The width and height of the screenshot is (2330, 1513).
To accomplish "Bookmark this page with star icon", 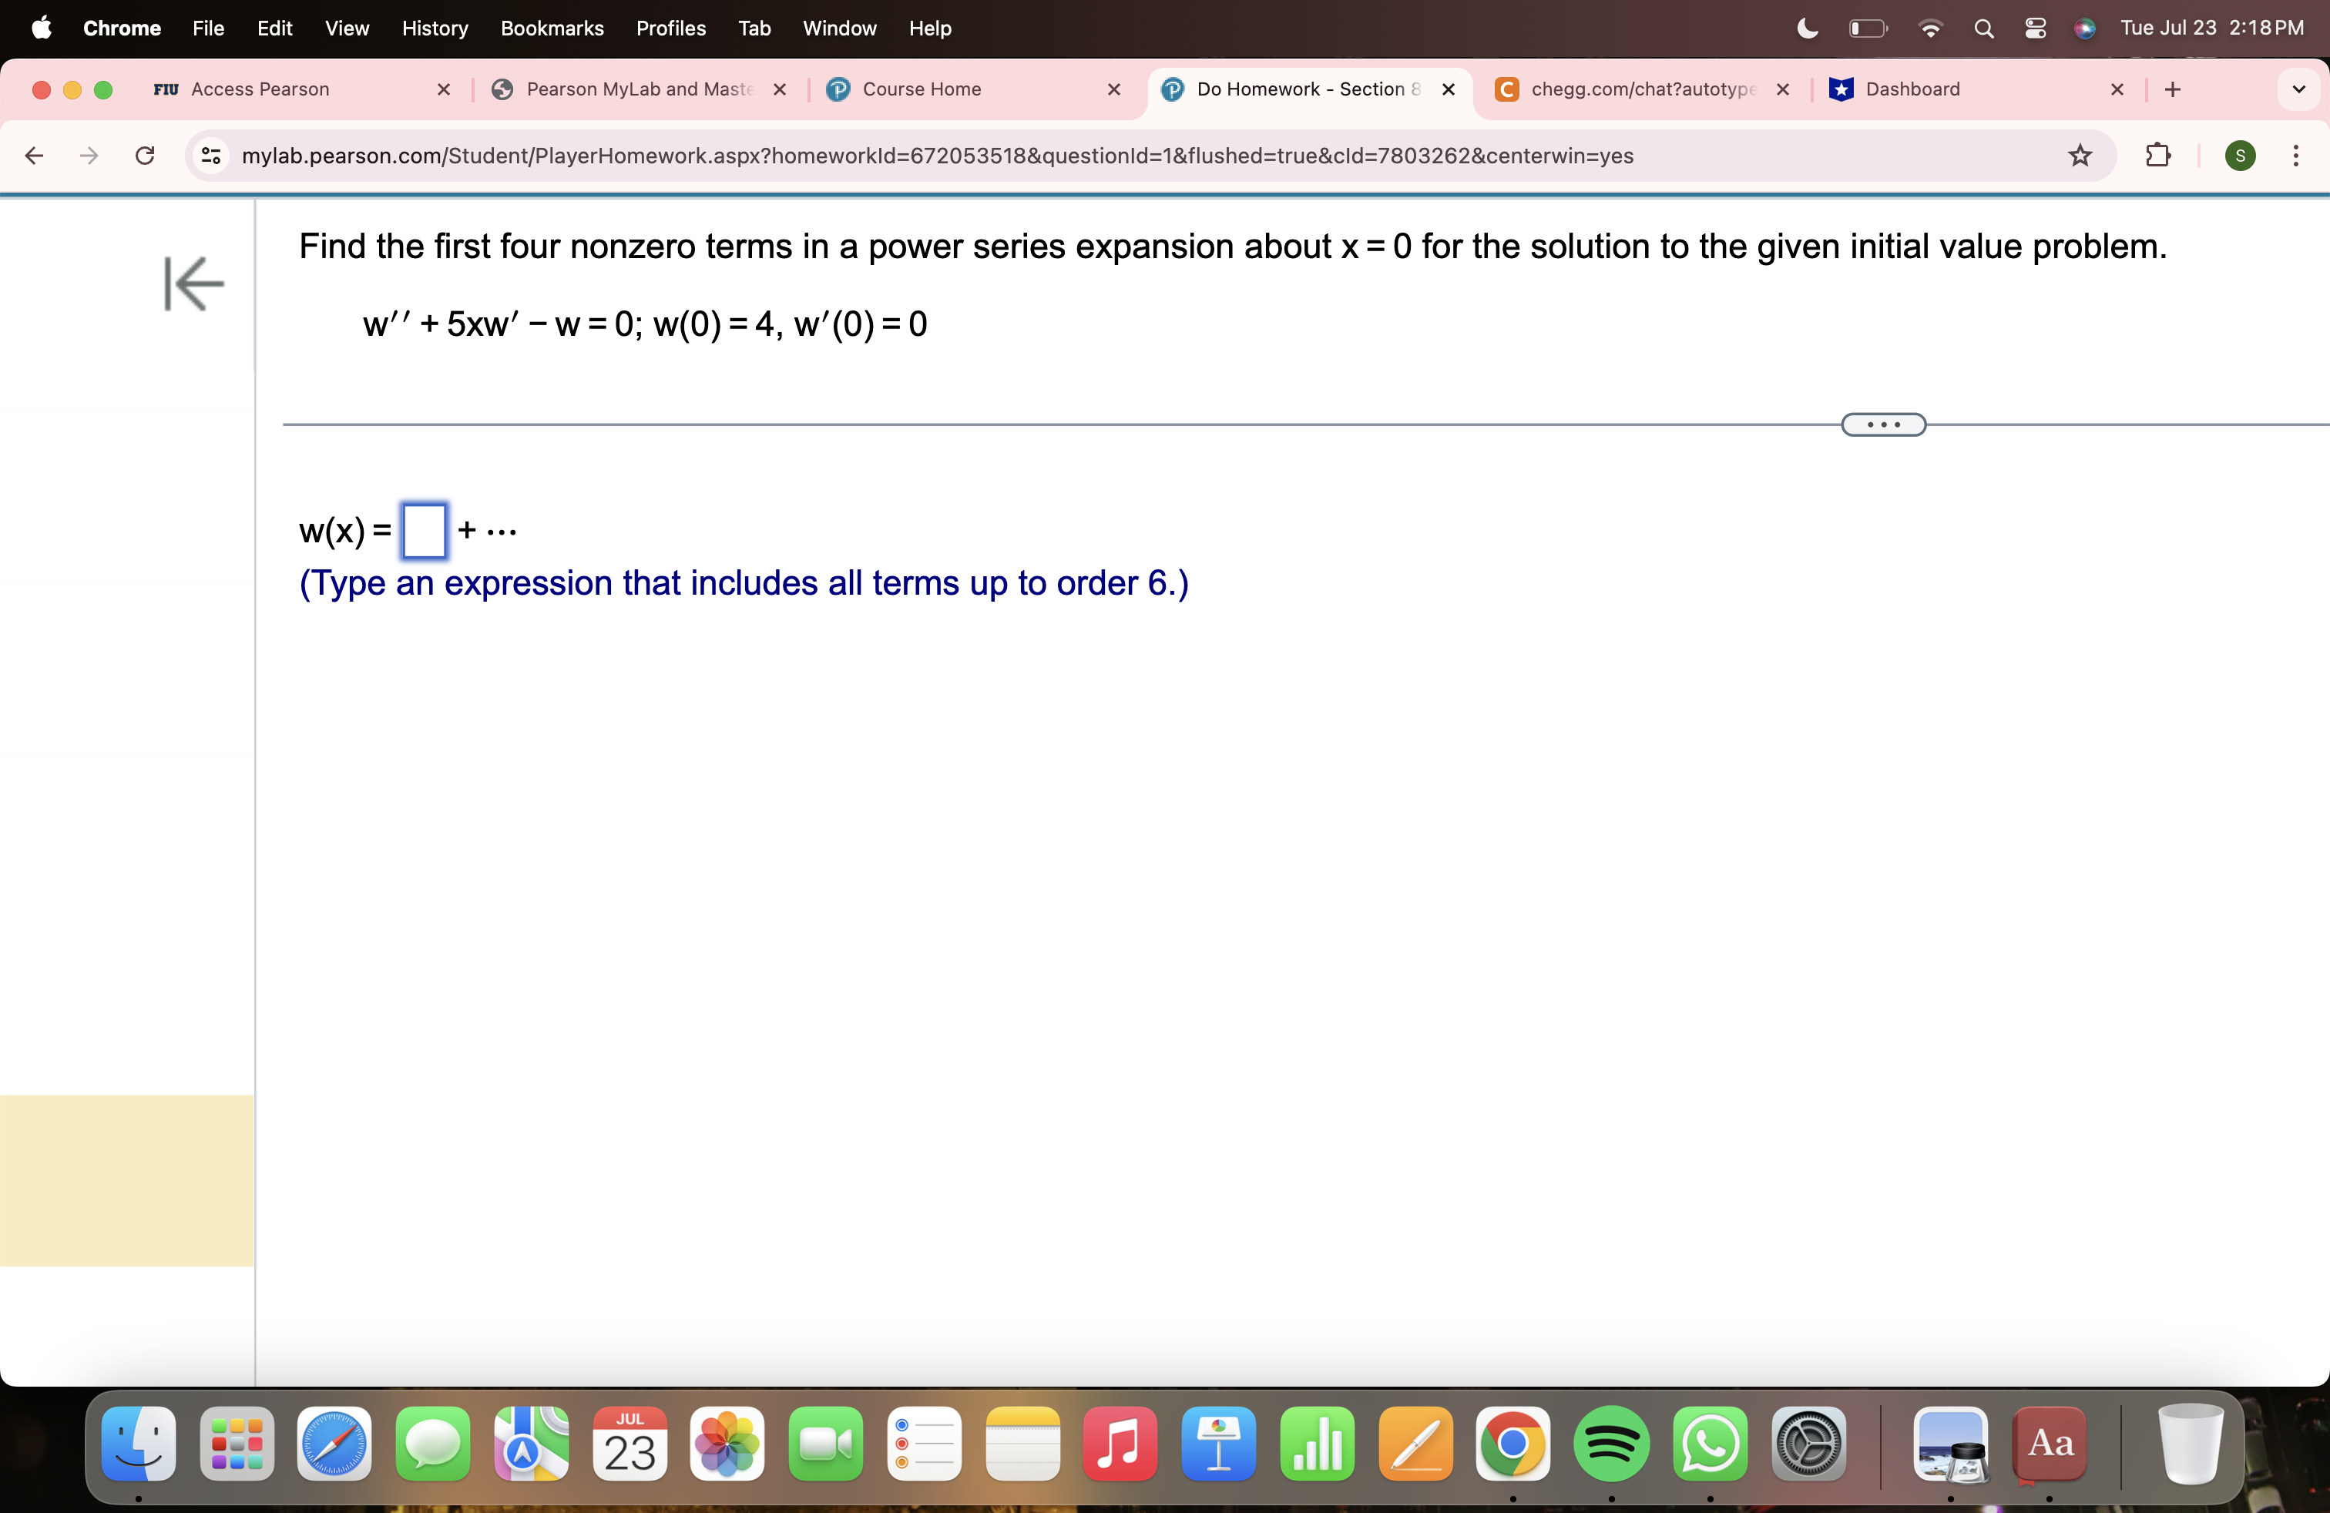I will pos(2080,156).
